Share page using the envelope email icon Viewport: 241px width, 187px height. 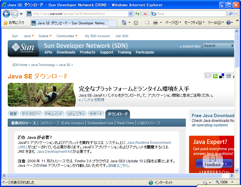click(208, 76)
